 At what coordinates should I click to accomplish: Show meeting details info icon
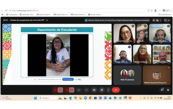[47, 20]
